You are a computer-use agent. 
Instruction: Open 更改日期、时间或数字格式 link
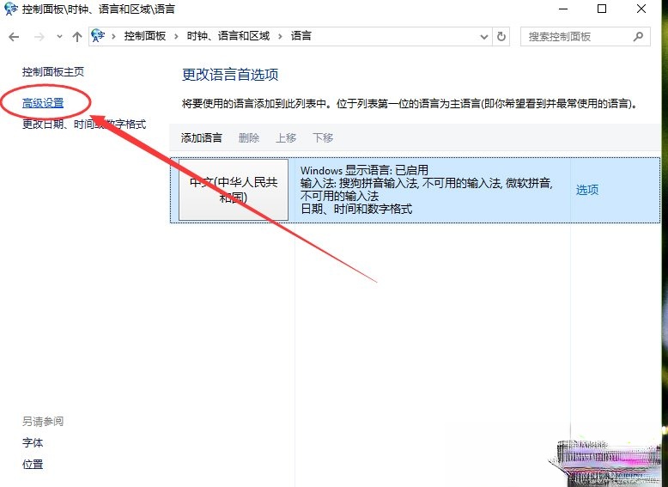pos(84,125)
